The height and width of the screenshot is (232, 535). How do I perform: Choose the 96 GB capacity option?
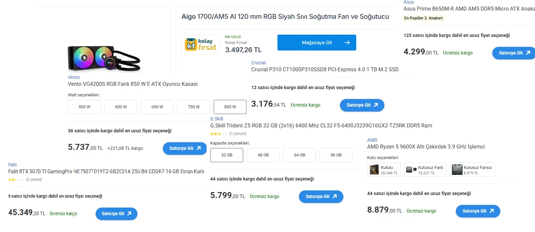pos(336,155)
